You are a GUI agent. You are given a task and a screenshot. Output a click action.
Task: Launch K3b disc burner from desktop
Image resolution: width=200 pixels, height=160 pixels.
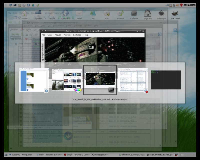click(x=107, y=15)
